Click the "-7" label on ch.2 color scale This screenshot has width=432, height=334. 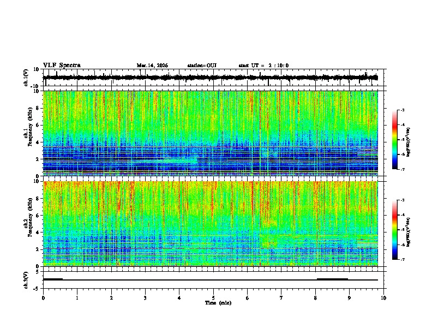click(402, 259)
